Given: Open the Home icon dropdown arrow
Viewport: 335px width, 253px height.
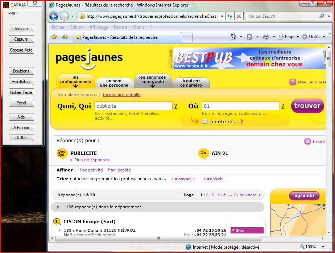Looking at the screenshot, I should [241, 37].
